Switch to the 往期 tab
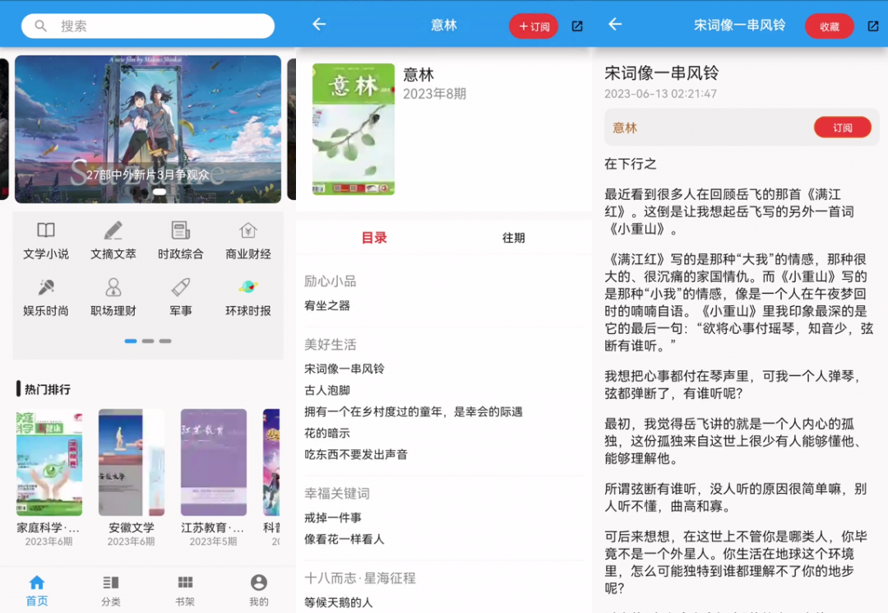 coord(513,238)
